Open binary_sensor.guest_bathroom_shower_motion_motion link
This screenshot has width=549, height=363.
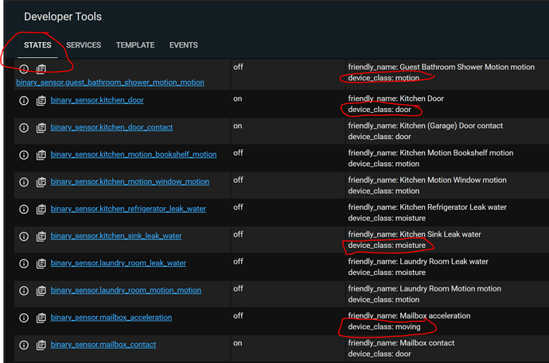pyautogui.click(x=110, y=82)
